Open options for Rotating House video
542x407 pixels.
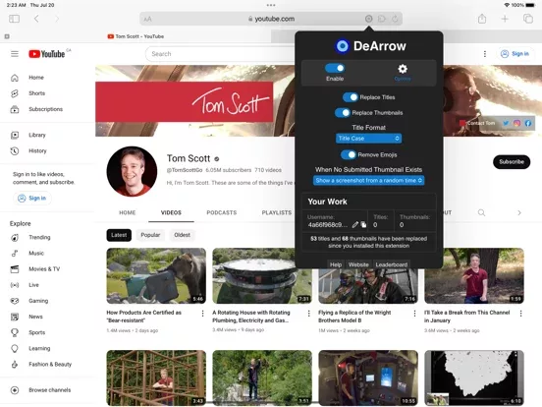point(308,314)
